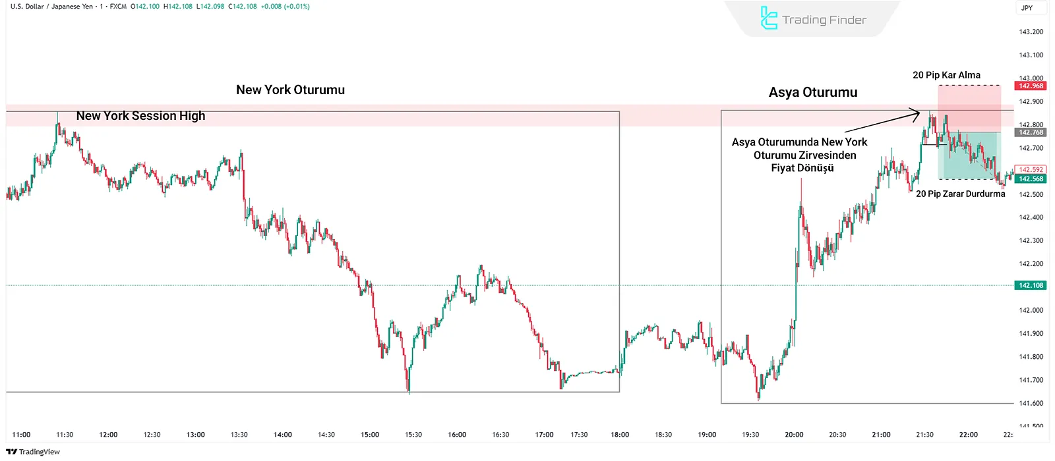Click the "20 Pip Kar Alma" label
The image size is (1055, 461).
pyautogui.click(x=946, y=75)
